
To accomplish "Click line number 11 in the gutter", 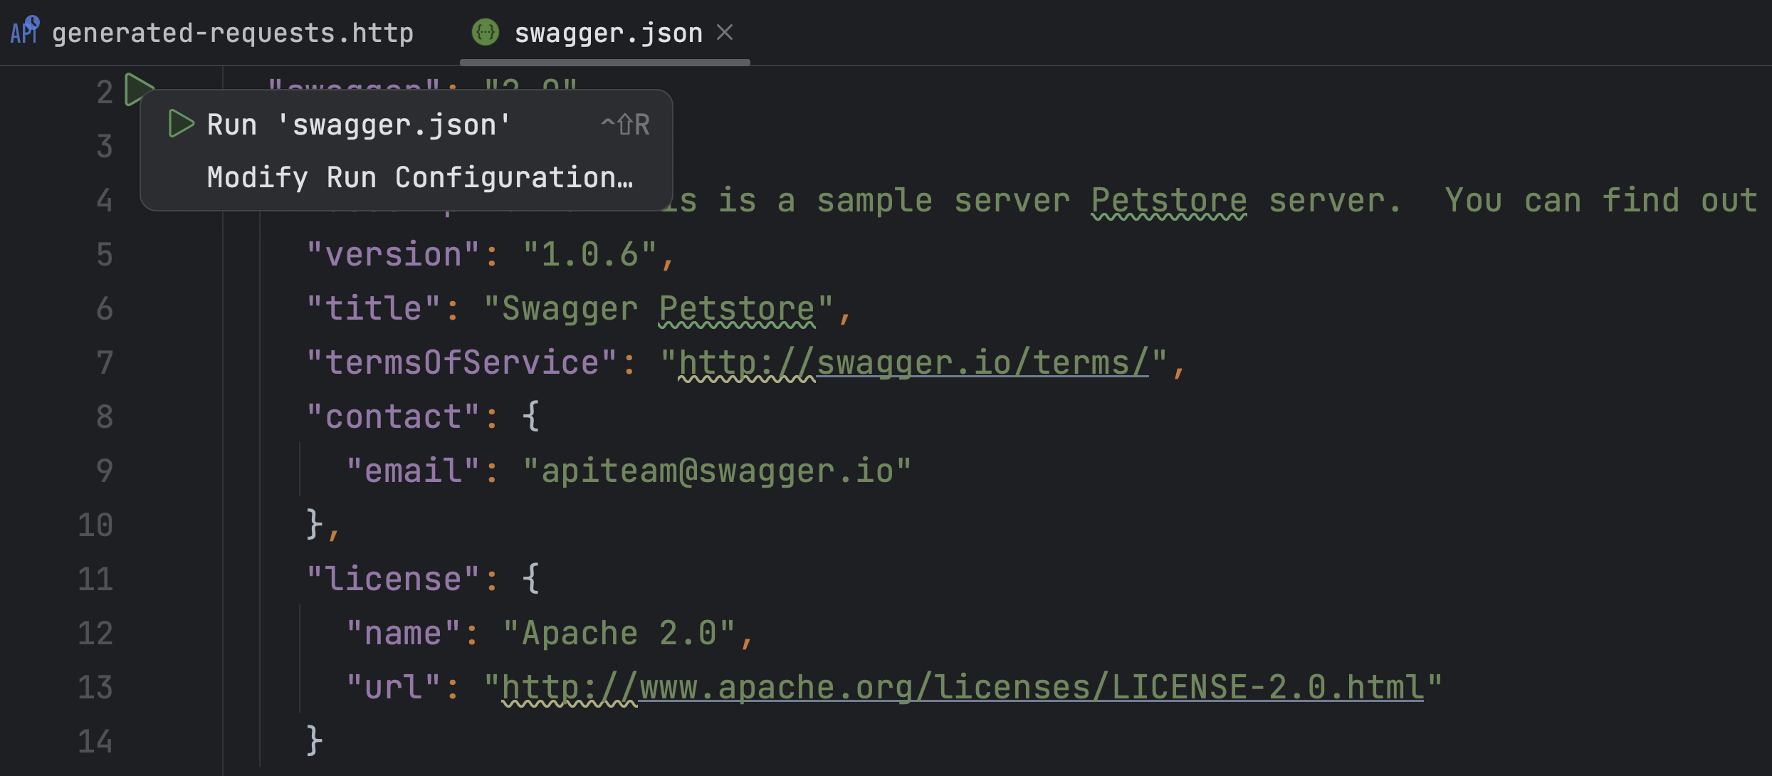I will 95,579.
